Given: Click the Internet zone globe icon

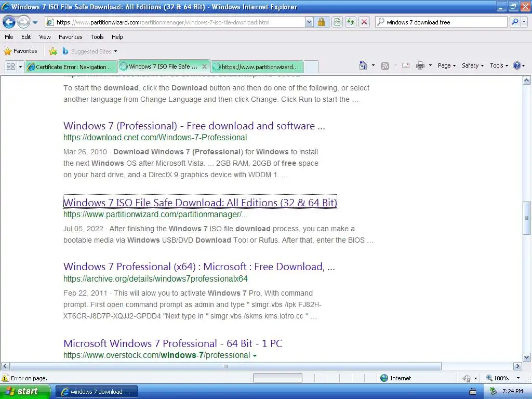Looking at the screenshot, I should pyautogui.click(x=384, y=378).
